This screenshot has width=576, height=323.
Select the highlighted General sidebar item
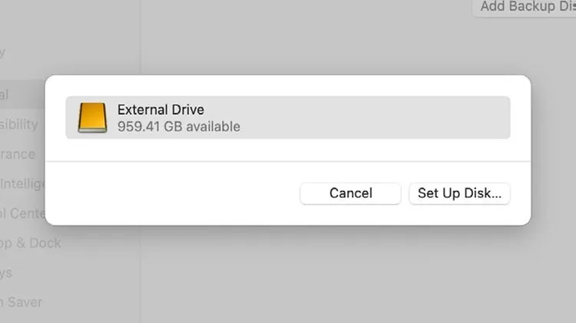point(22,94)
